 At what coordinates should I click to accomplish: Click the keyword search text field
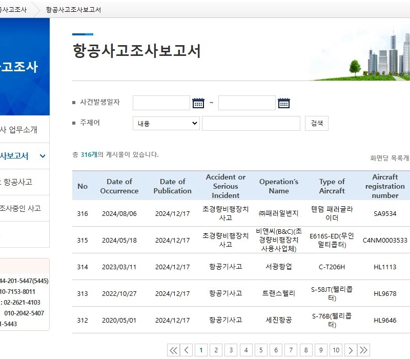coord(251,124)
